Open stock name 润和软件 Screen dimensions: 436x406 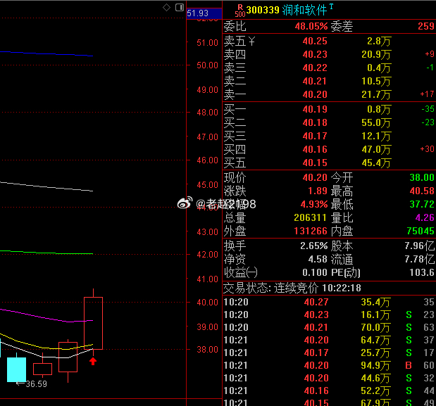coord(304,11)
